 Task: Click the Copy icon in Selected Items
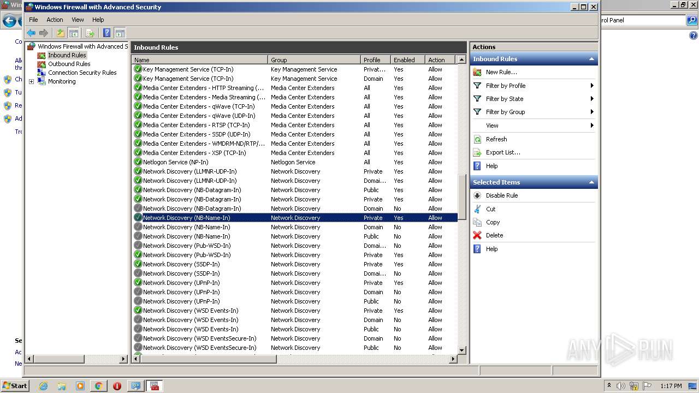pos(477,222)
